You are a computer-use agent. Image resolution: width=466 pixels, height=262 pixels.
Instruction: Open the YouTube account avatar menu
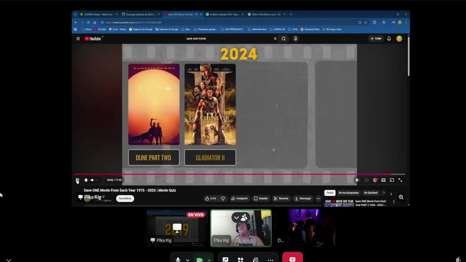tap(399, 39)
